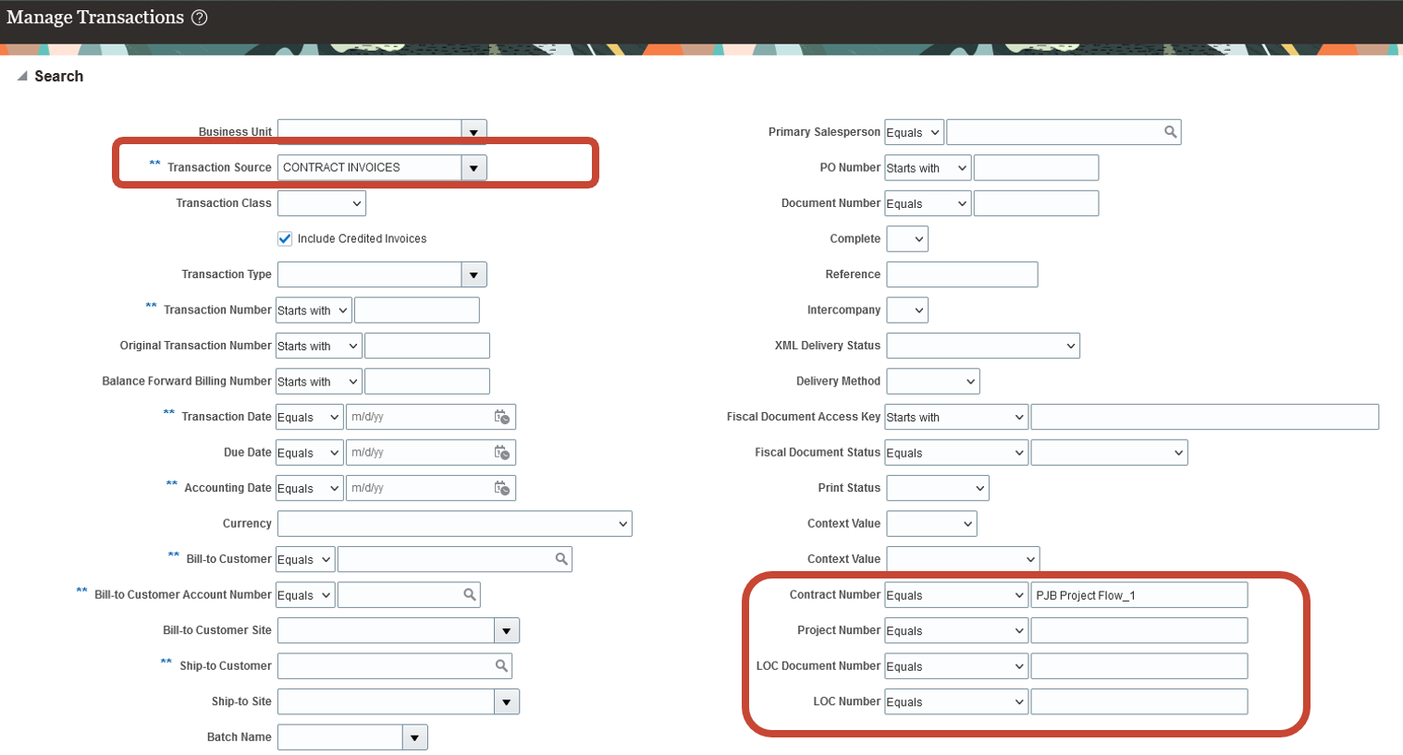Collapse the Search section triangle
1403x755 pixels.
pyautogui.click(x=22, y=77)
